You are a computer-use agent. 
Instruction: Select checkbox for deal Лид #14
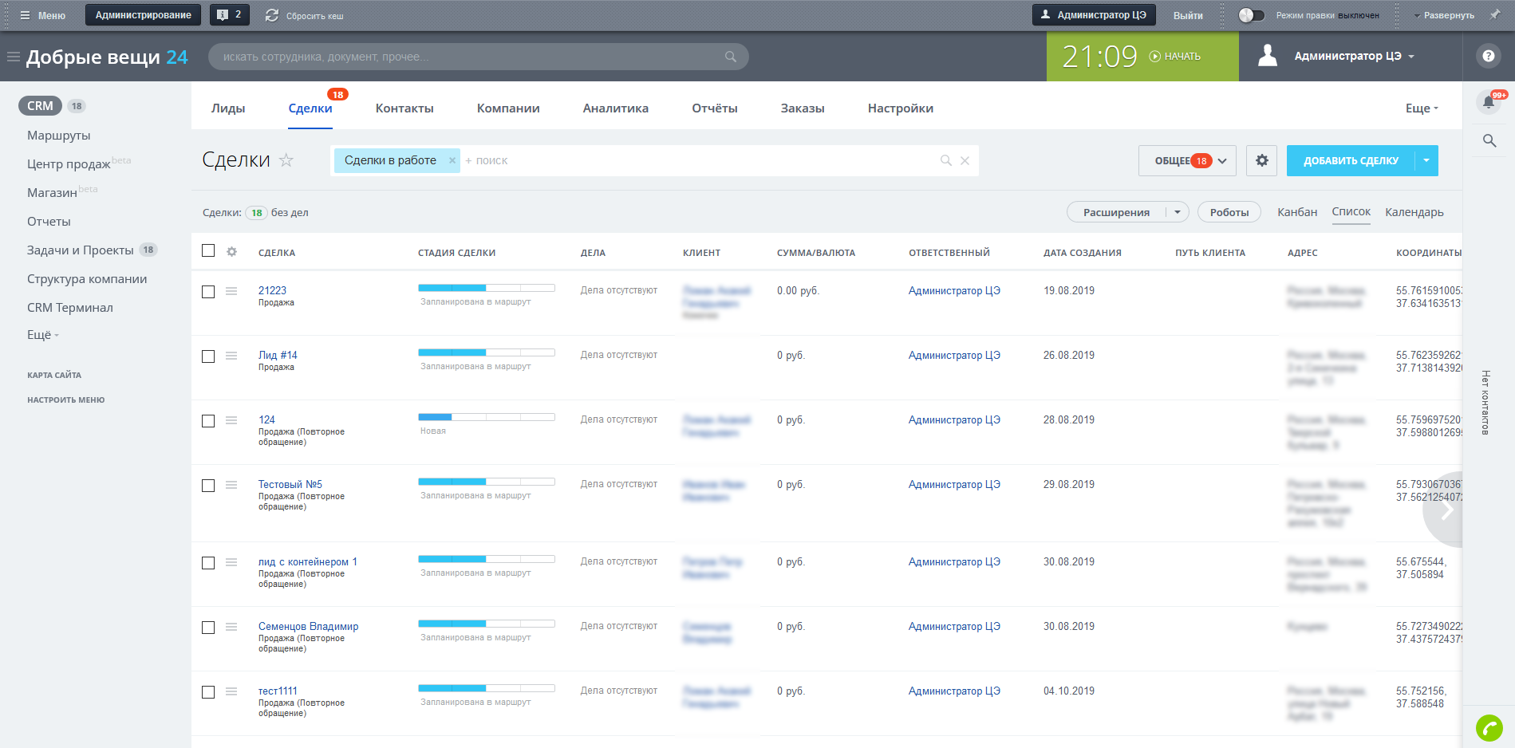[208, 356]
